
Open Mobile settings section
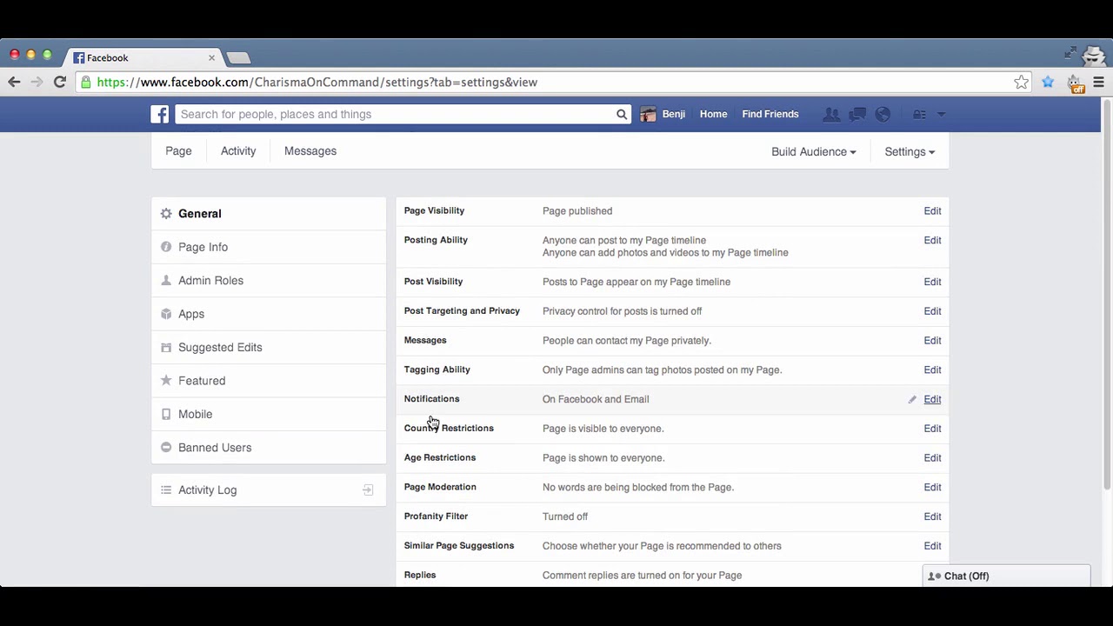(269, 415)
